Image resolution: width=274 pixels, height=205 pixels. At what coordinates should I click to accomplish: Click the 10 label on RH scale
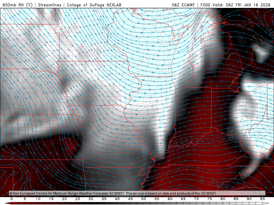(x=38, y=199)
